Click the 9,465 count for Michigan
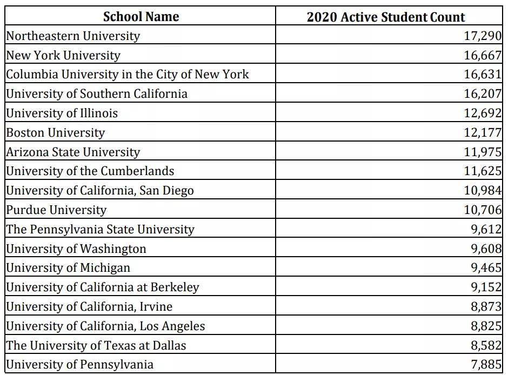The image size is (508, 375). [x=486, y=267]
